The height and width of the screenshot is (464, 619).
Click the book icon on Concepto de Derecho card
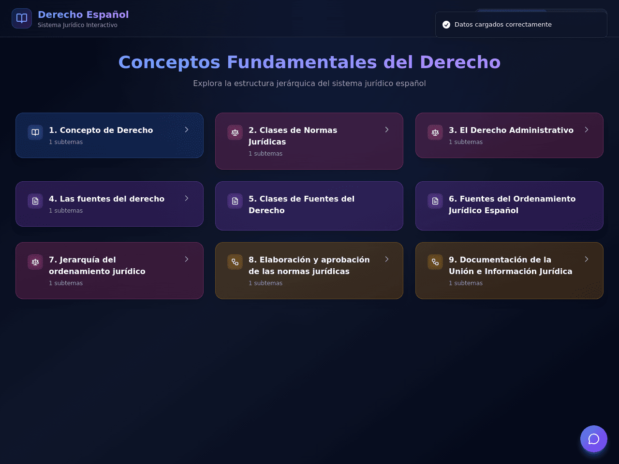35,132
